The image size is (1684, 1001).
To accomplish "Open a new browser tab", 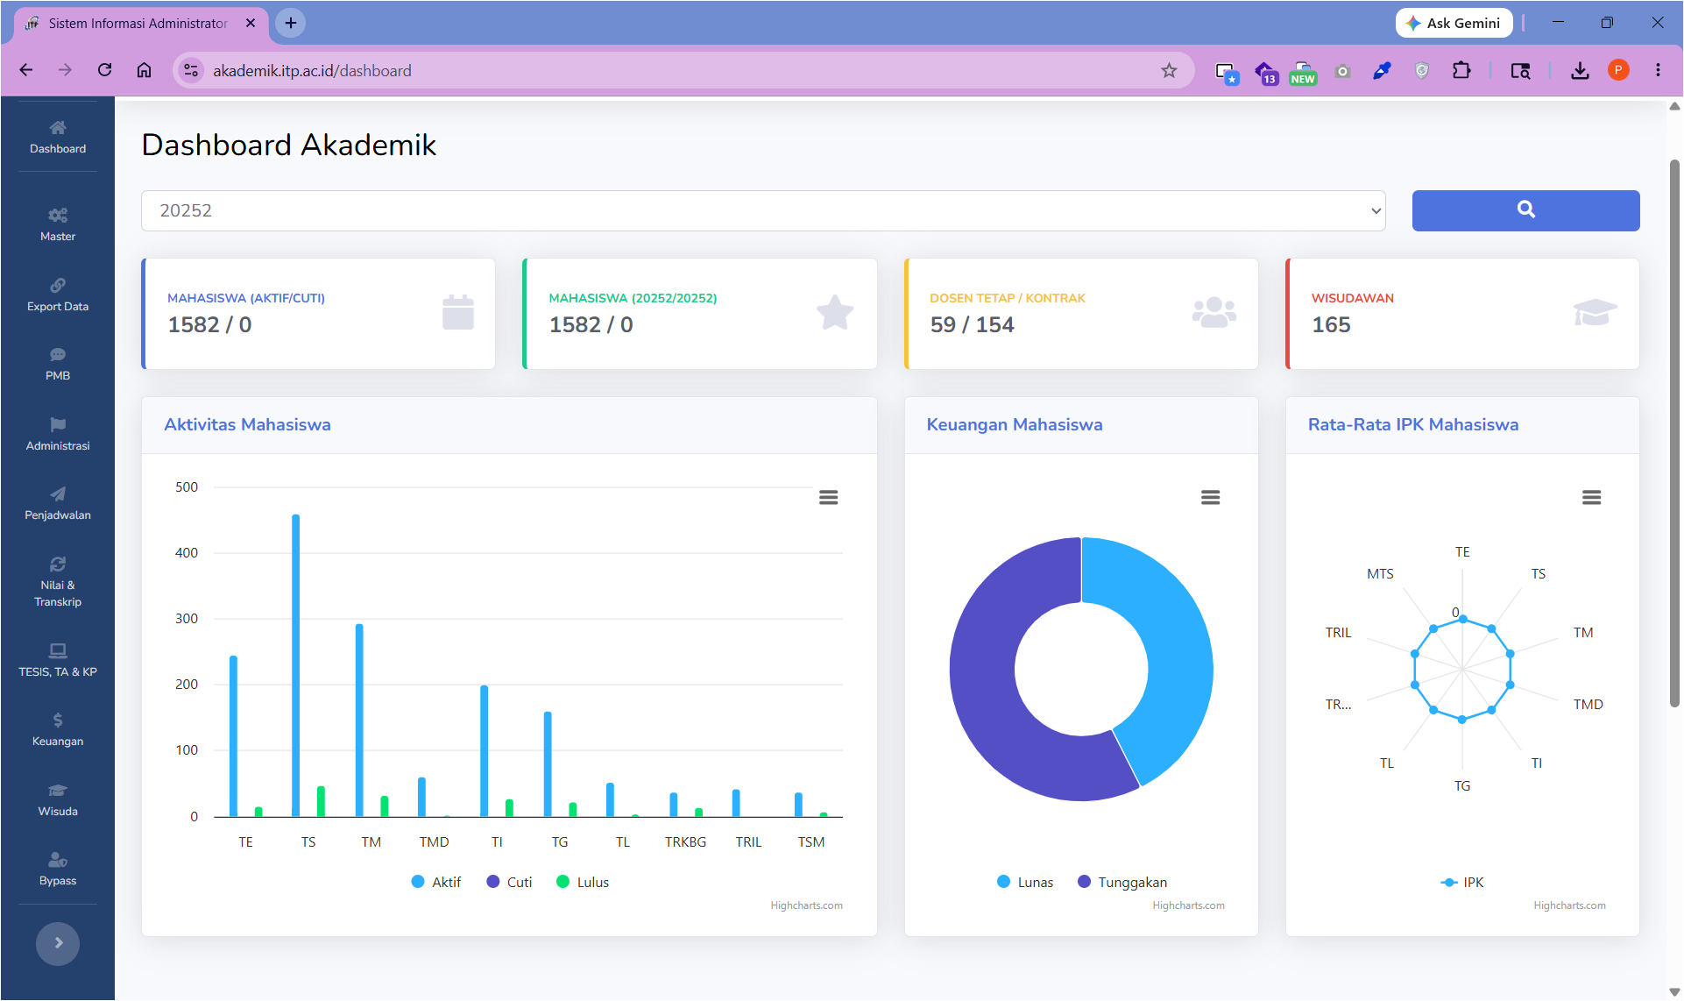I will click(291, 23).
